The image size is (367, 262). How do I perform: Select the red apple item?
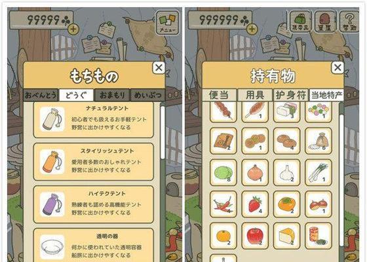(255, 236)
